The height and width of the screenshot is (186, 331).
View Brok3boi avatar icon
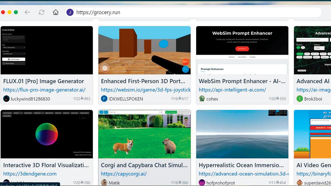[x=300, y=99]
